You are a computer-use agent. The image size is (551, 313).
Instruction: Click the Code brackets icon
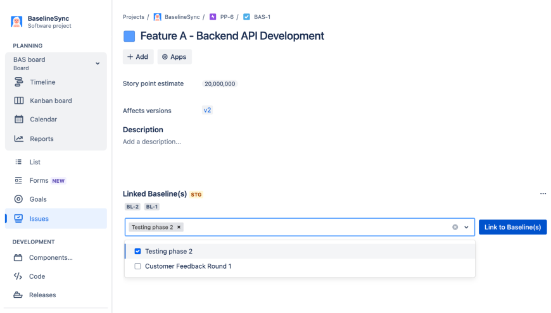click(x=18, y=276)
